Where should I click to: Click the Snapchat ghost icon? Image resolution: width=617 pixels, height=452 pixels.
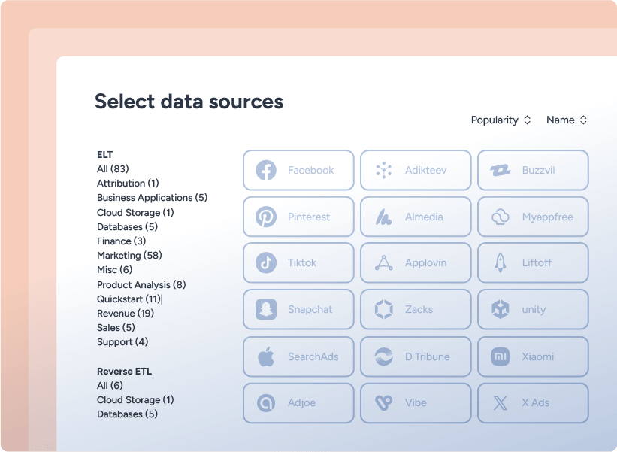(266, 309)
